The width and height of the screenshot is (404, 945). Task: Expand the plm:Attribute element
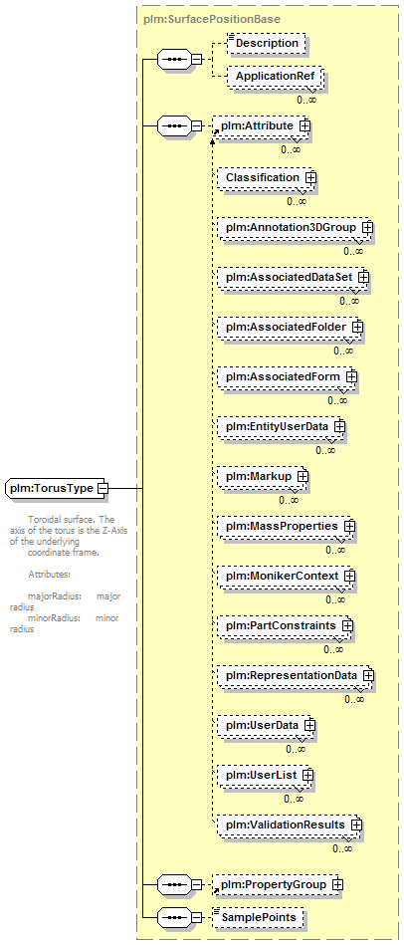click(305, 125)
